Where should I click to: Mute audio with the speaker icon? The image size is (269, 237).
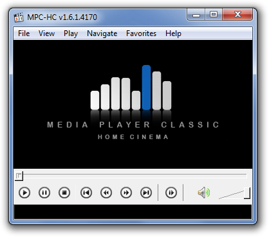tap(204, 193)
